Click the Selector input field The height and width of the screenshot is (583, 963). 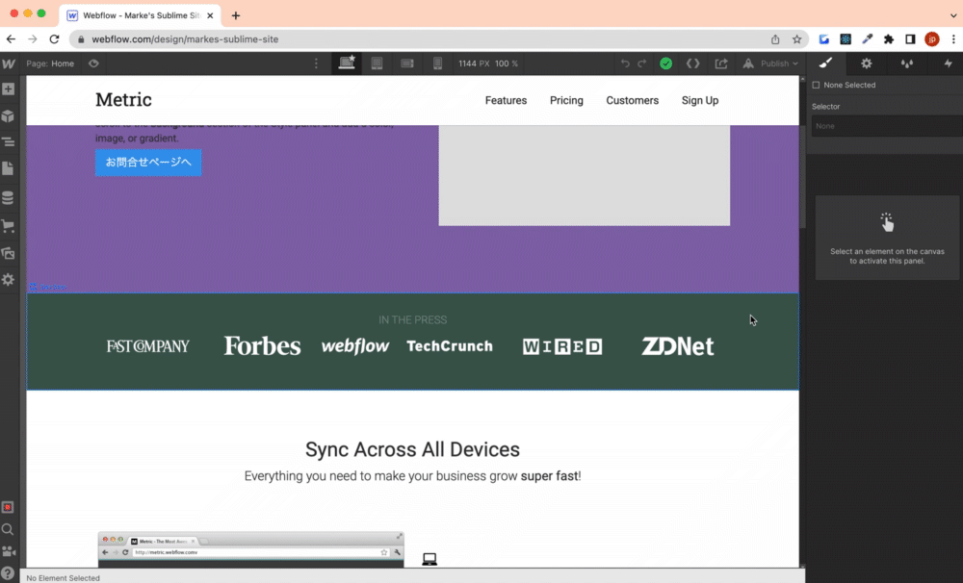click(887, 126)
